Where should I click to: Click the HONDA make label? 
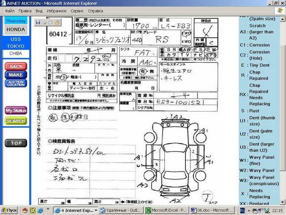pyautogui.click(x=16, y=30)
